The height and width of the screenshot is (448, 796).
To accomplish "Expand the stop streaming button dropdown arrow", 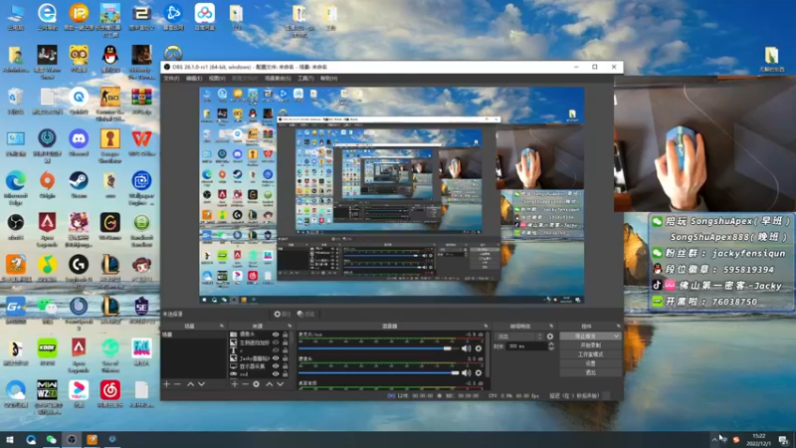I will click(616, 336).
